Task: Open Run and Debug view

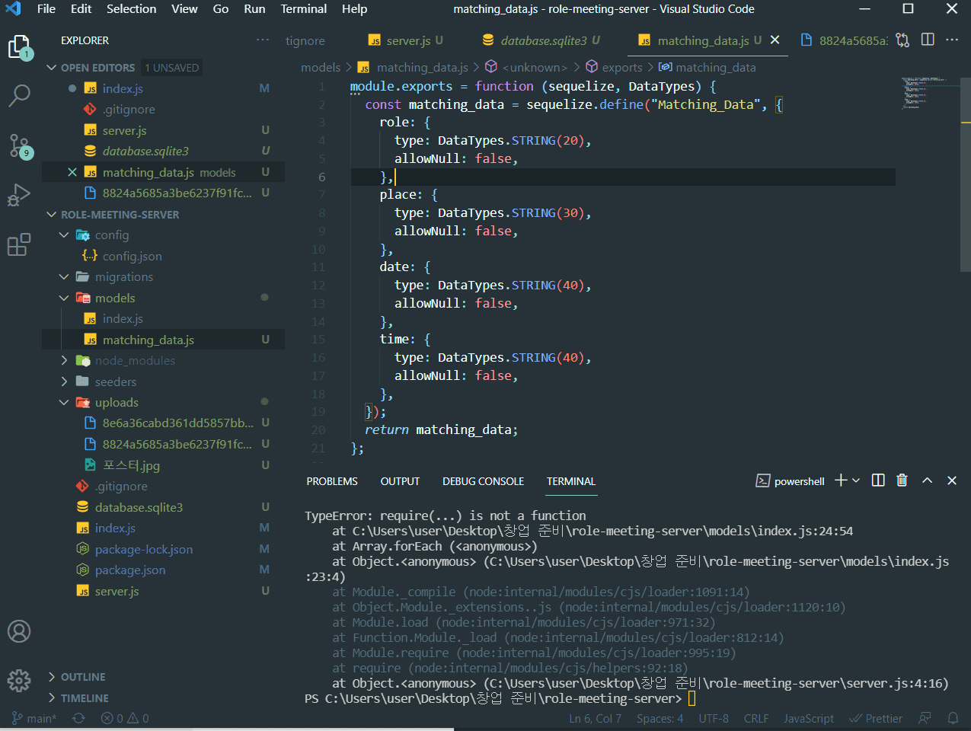Action: [x=19, y=195]
